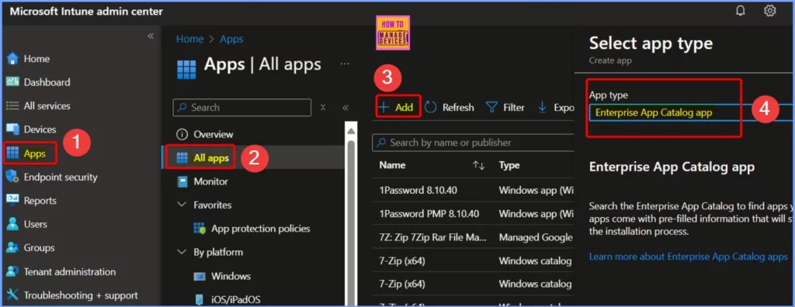The image size is (795, 307).
Task: Click the Add button
Action: tap(397, 107)
